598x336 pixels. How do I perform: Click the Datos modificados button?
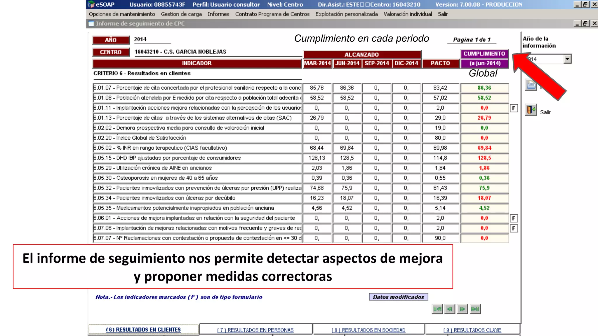pyautogui.click(x=399, y=297)
